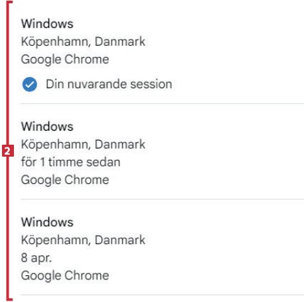This screenshot has height=302, width=304.
Task: Click the blue checkmark session icon
Action: pyautogui.click(x=30, y=84)
